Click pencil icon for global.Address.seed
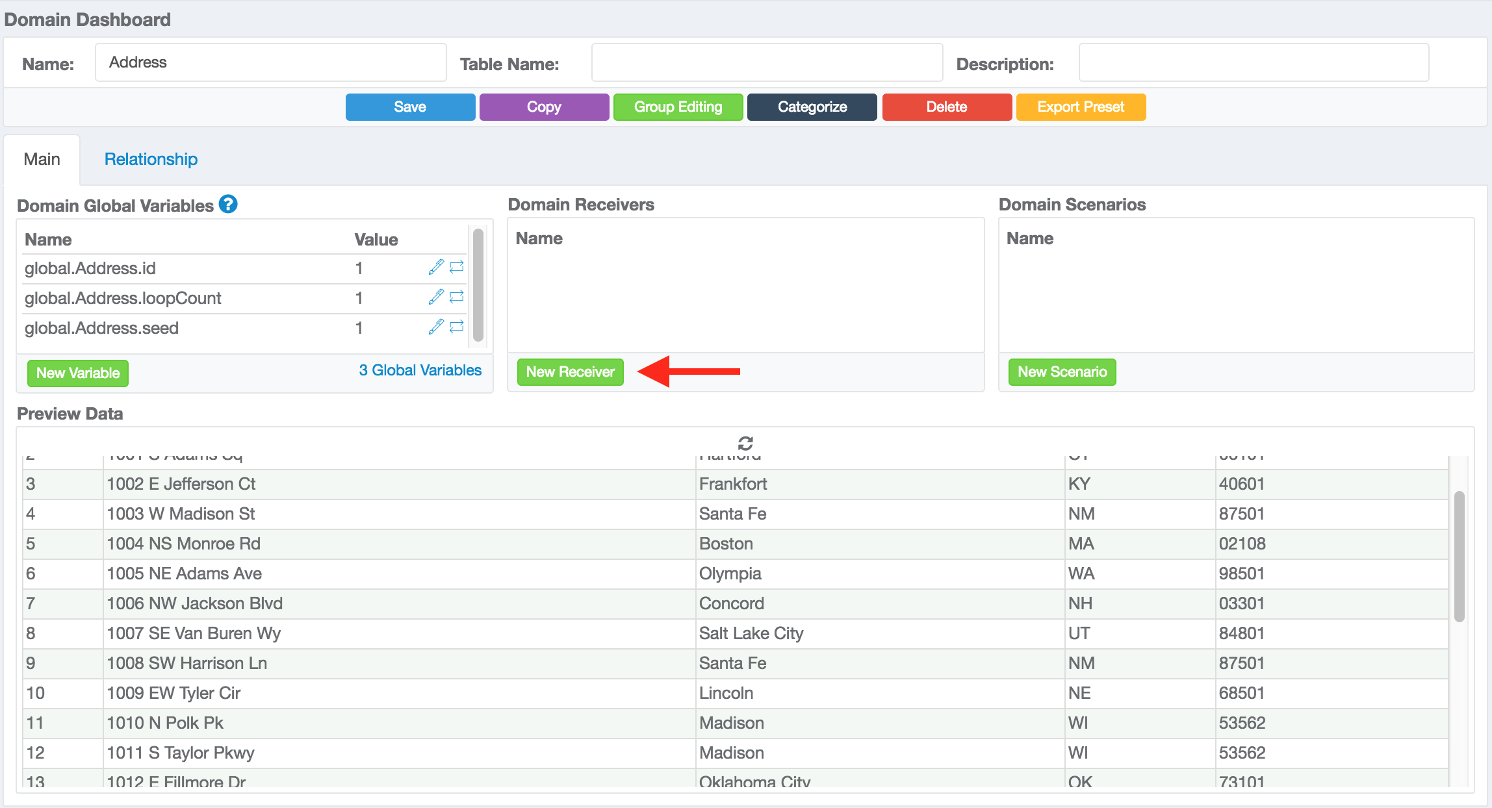The image size is (1492, 808). 436,327
